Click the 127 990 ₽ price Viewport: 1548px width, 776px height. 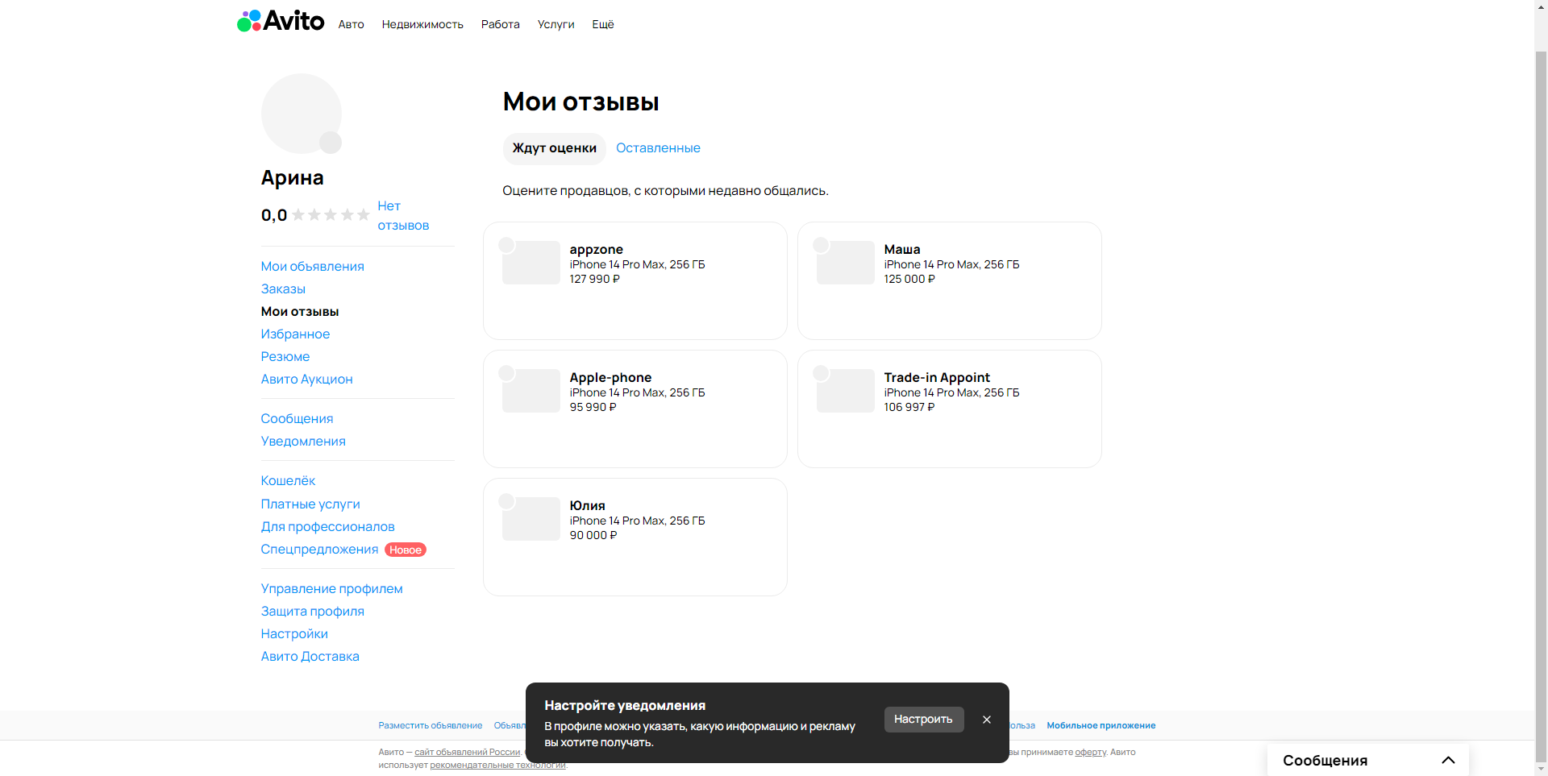[x=594, y=280]
